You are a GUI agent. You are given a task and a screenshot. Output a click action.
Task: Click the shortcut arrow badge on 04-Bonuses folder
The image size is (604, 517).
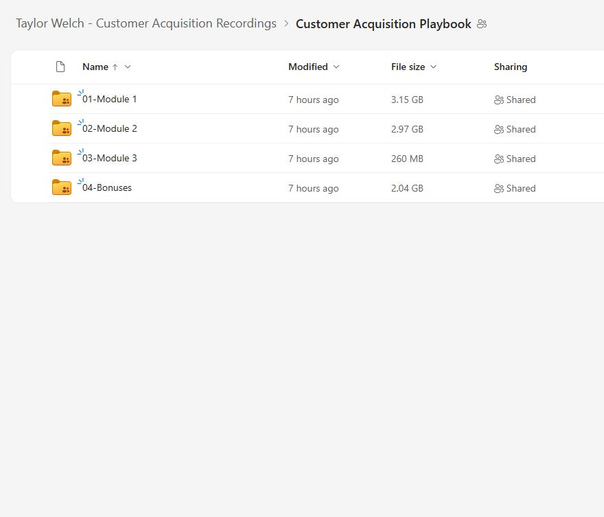tap(82, 181)
